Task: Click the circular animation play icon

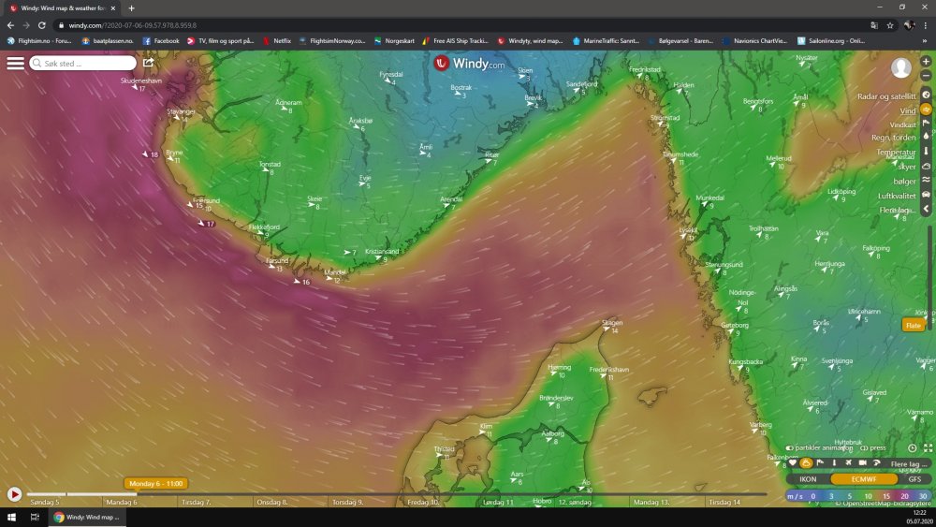Action: [912, 447]
